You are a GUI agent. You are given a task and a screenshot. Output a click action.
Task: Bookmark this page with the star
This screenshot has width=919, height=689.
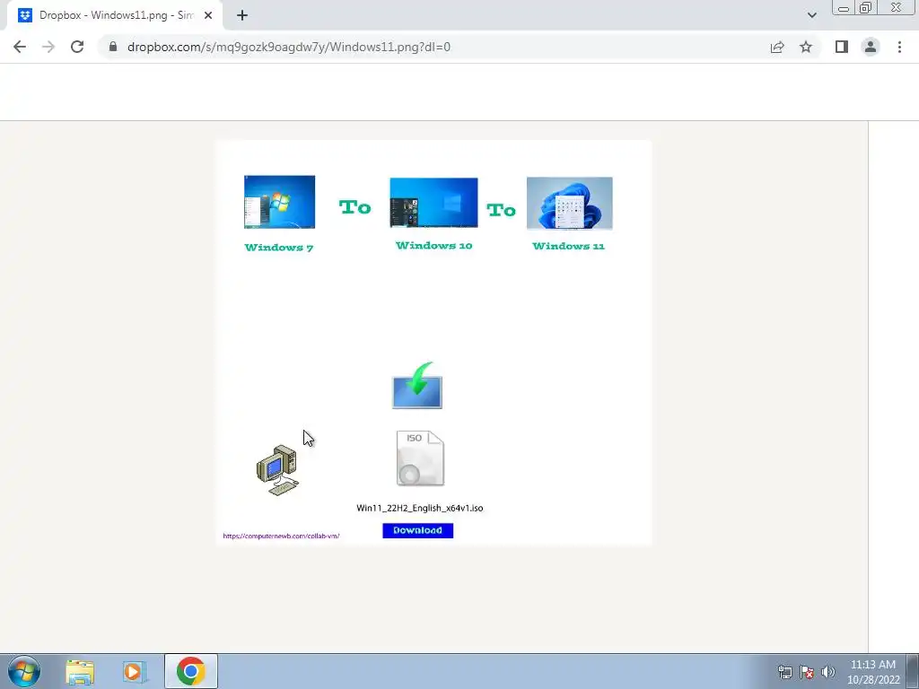click(806, 47)
